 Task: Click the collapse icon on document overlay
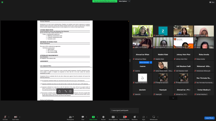(66, 91)
